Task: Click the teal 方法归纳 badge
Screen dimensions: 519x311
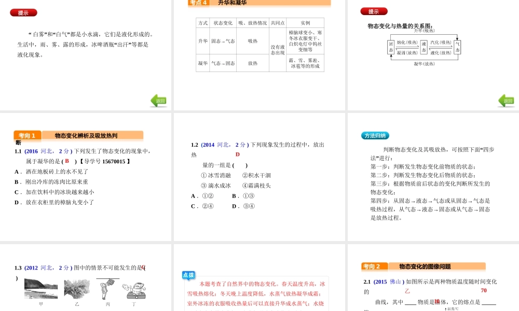Action: (x=375, y=135)
